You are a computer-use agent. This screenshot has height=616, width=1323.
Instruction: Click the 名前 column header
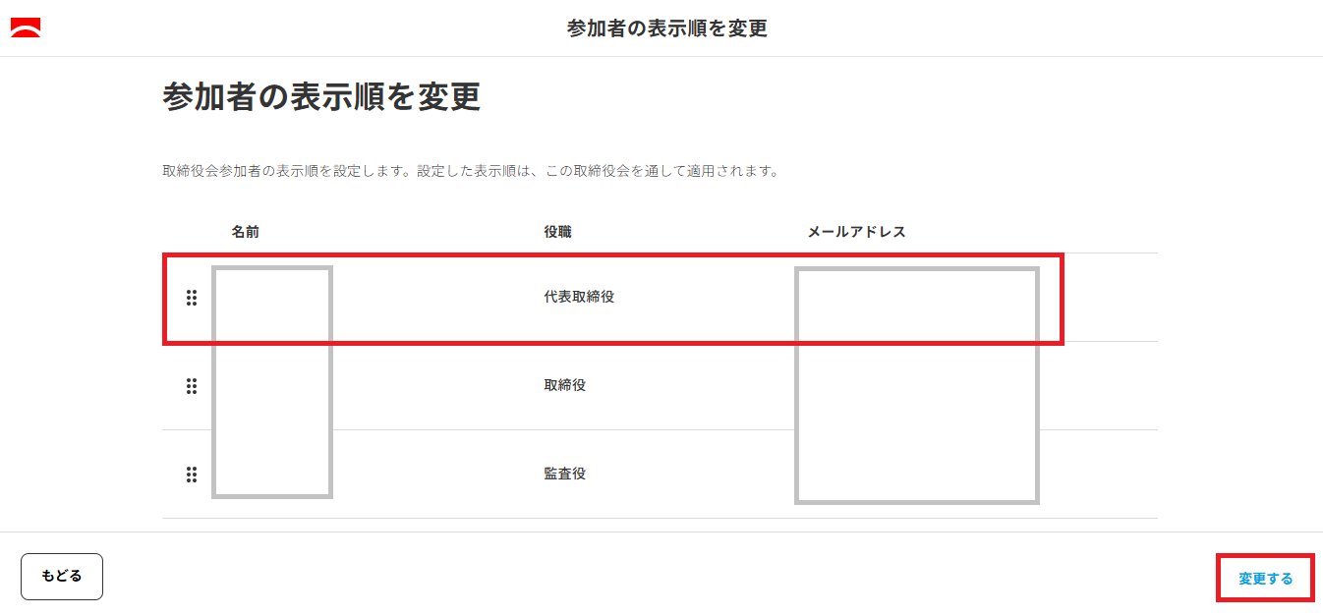(246, 232)
